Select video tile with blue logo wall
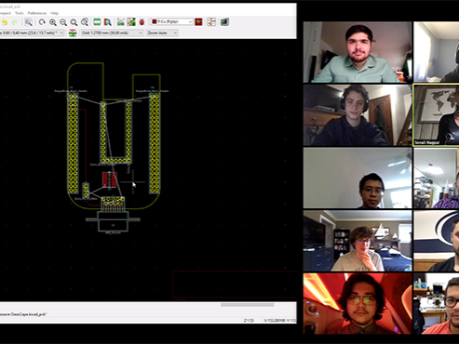The width and height of the screenshot is (459, 344). 436,241
